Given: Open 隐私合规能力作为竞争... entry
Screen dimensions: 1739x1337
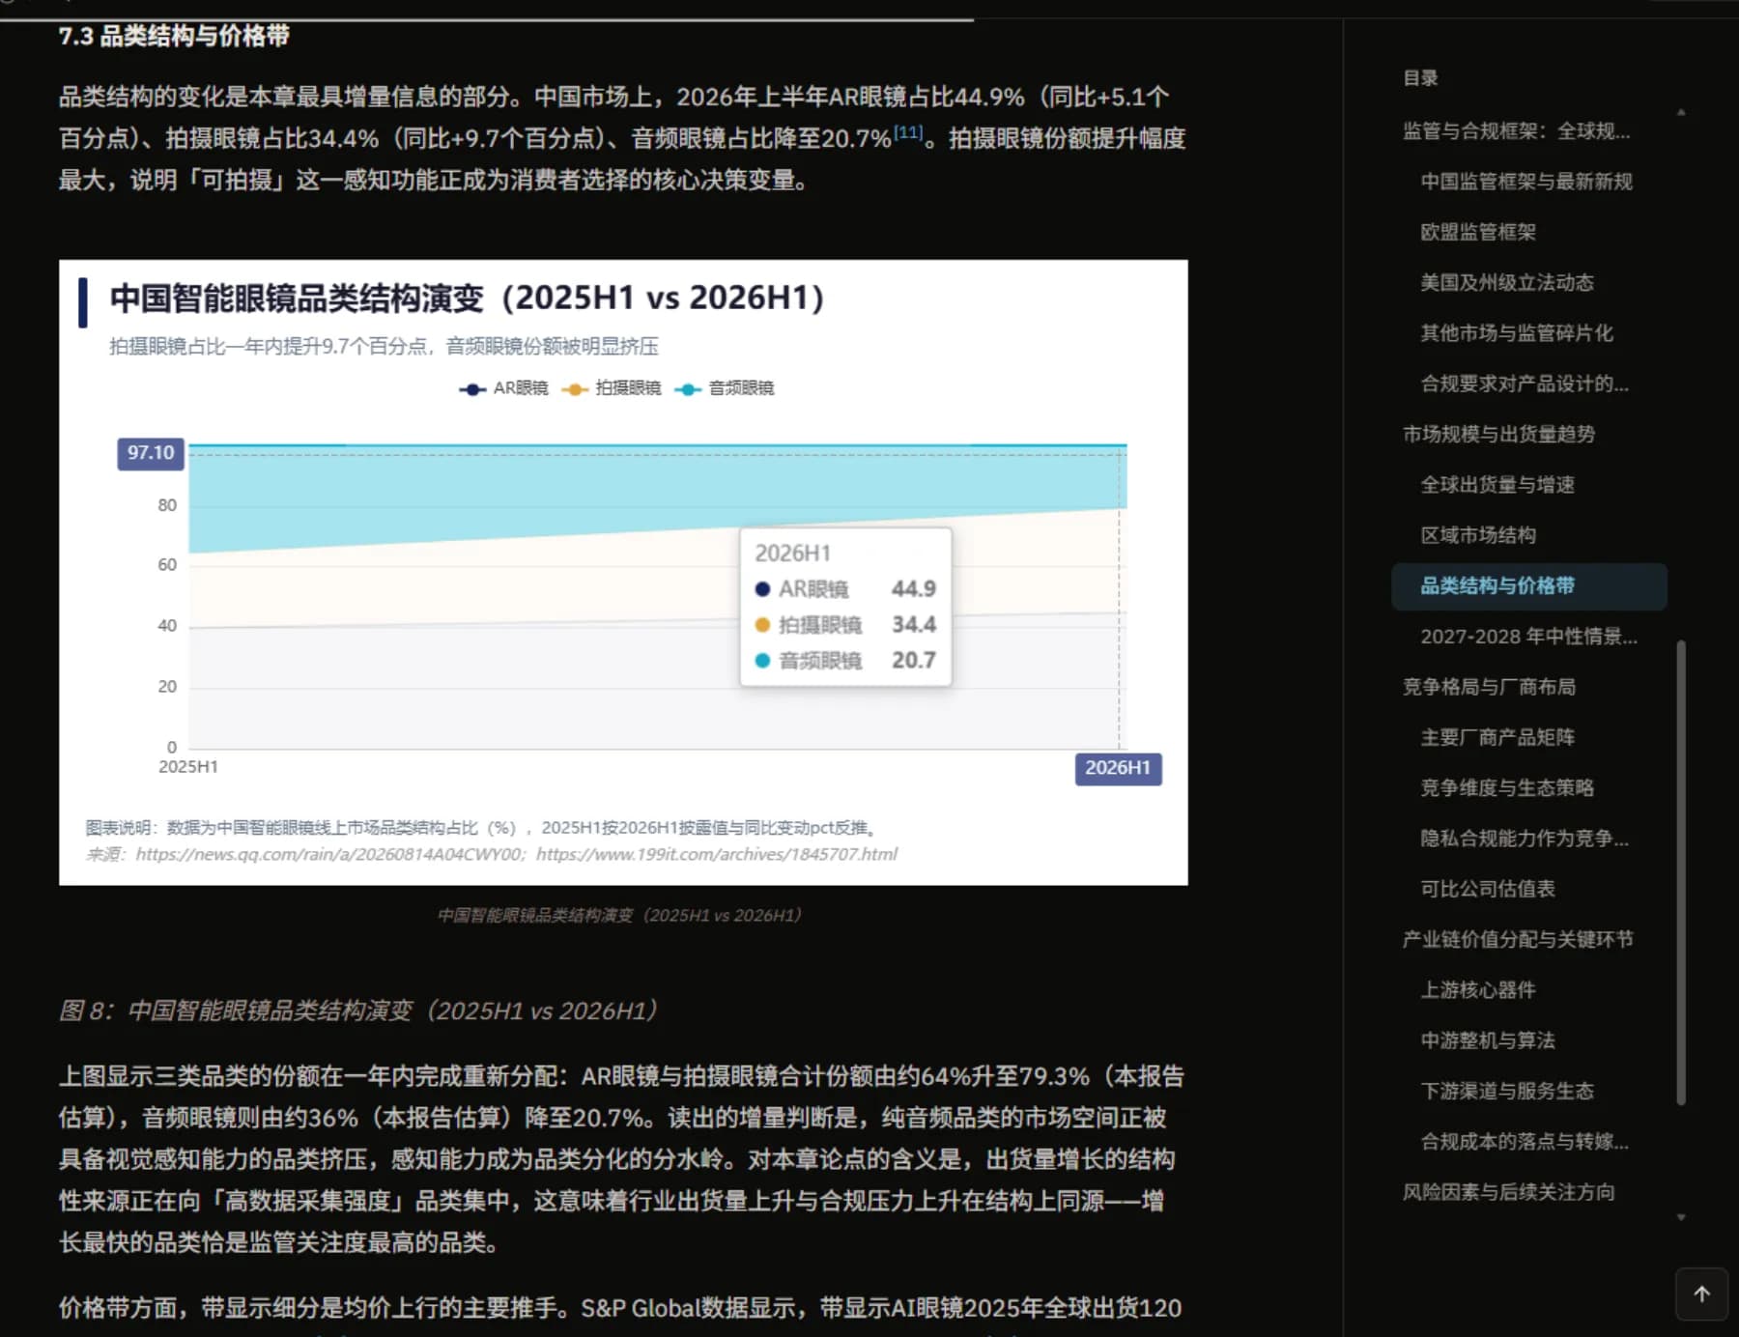Looking at the screenshot, I should coord(1525,839).
